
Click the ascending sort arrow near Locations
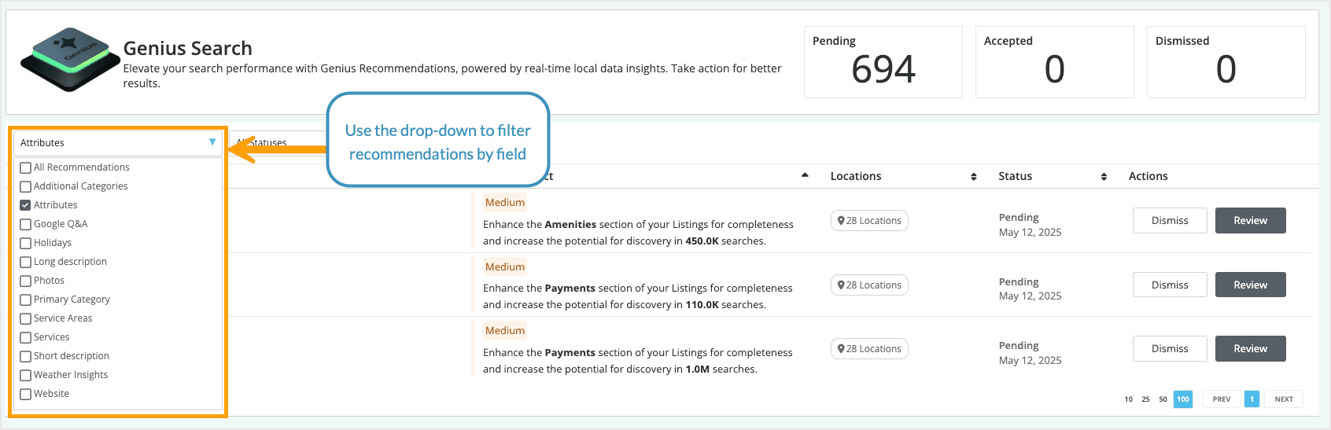pos(805,175)
